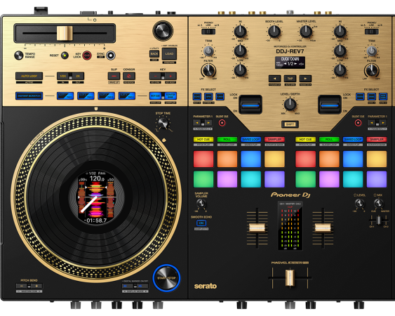Click the SLIP button with red dash
The width and height of the screenshot is (395, 316).
[114, 76]
